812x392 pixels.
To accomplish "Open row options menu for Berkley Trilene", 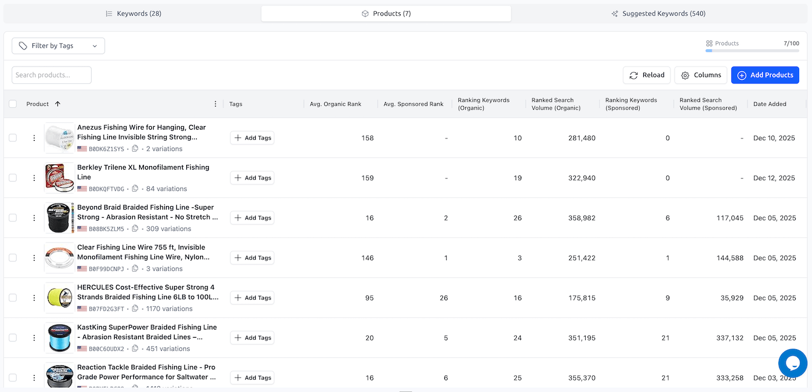I will tap(34, 178).
